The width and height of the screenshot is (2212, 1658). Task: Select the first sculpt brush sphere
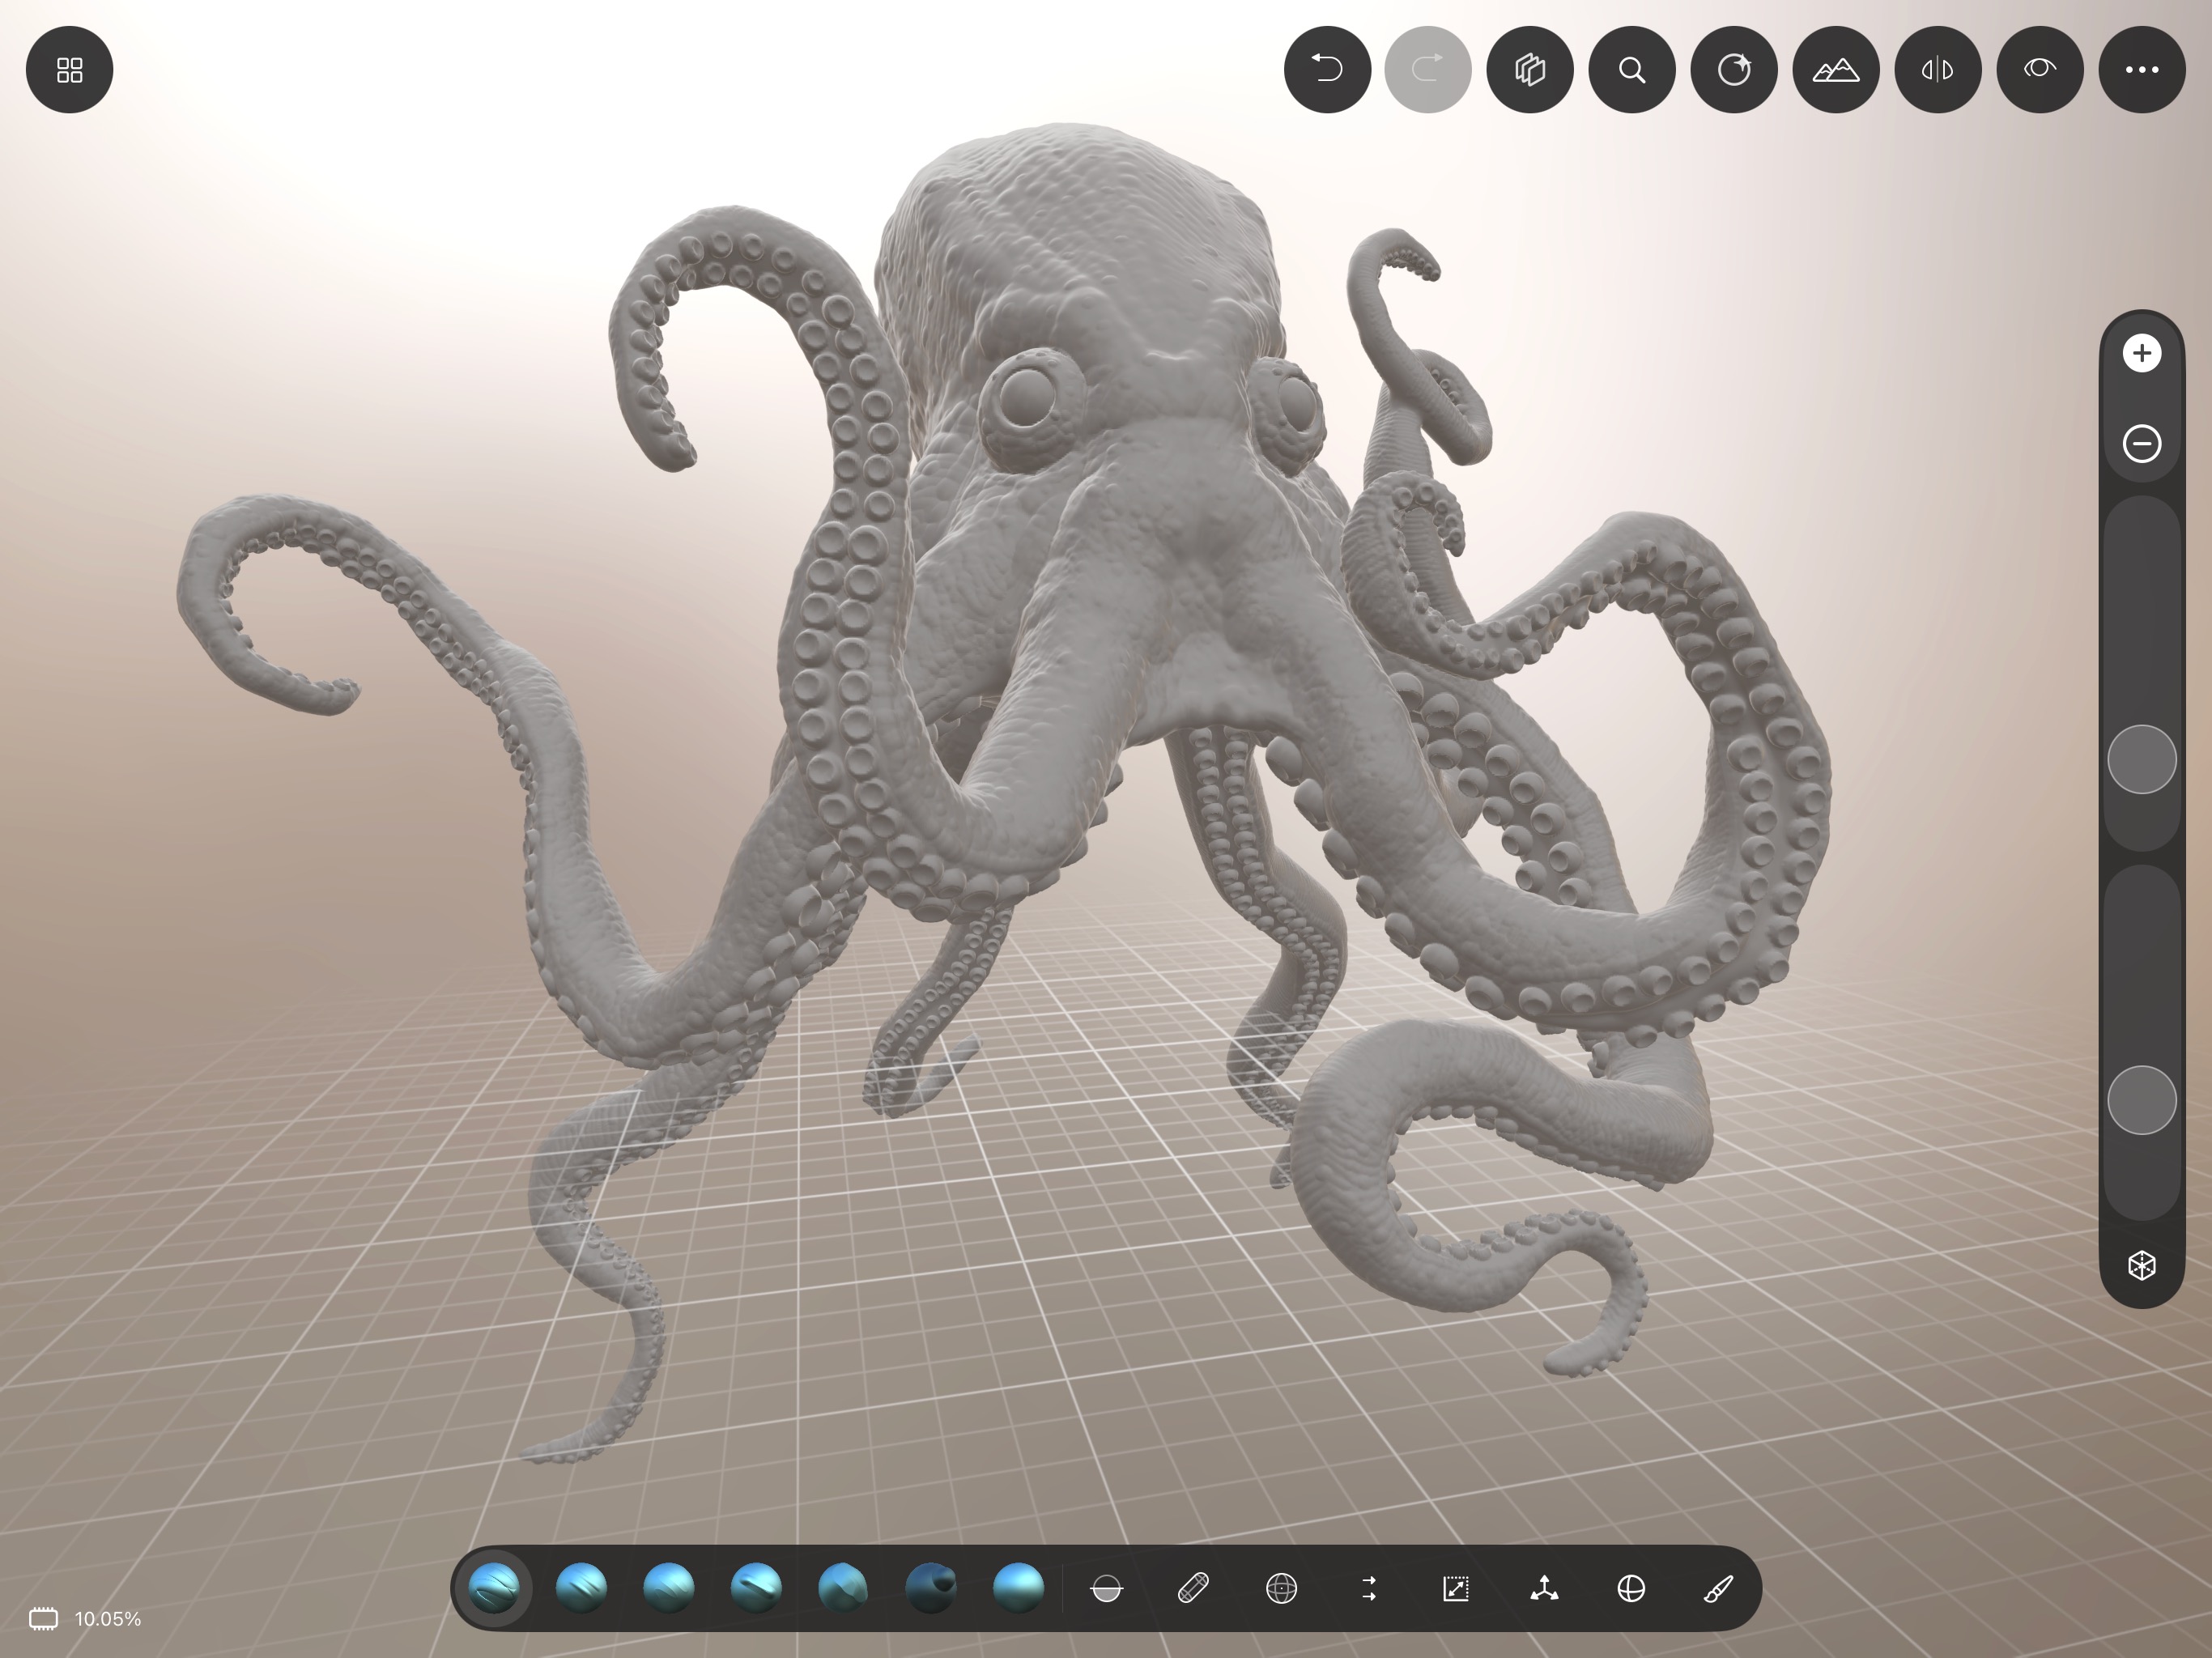[x=494, y=1588]
